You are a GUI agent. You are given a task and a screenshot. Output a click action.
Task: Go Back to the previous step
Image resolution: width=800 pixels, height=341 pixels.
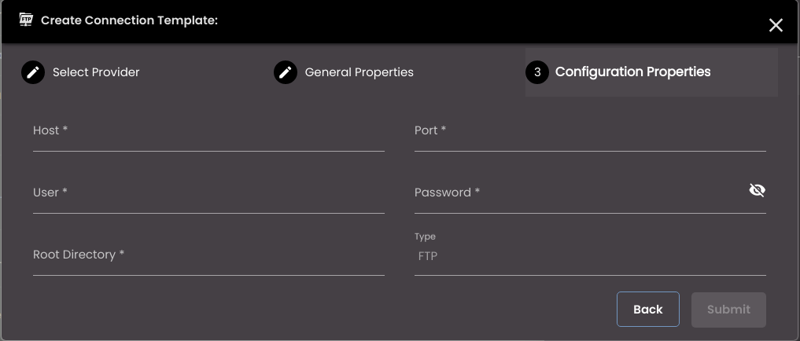tap(648, 310)
